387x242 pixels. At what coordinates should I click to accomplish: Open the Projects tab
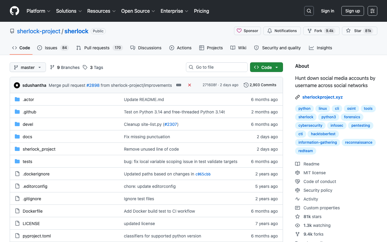[211, 48]
